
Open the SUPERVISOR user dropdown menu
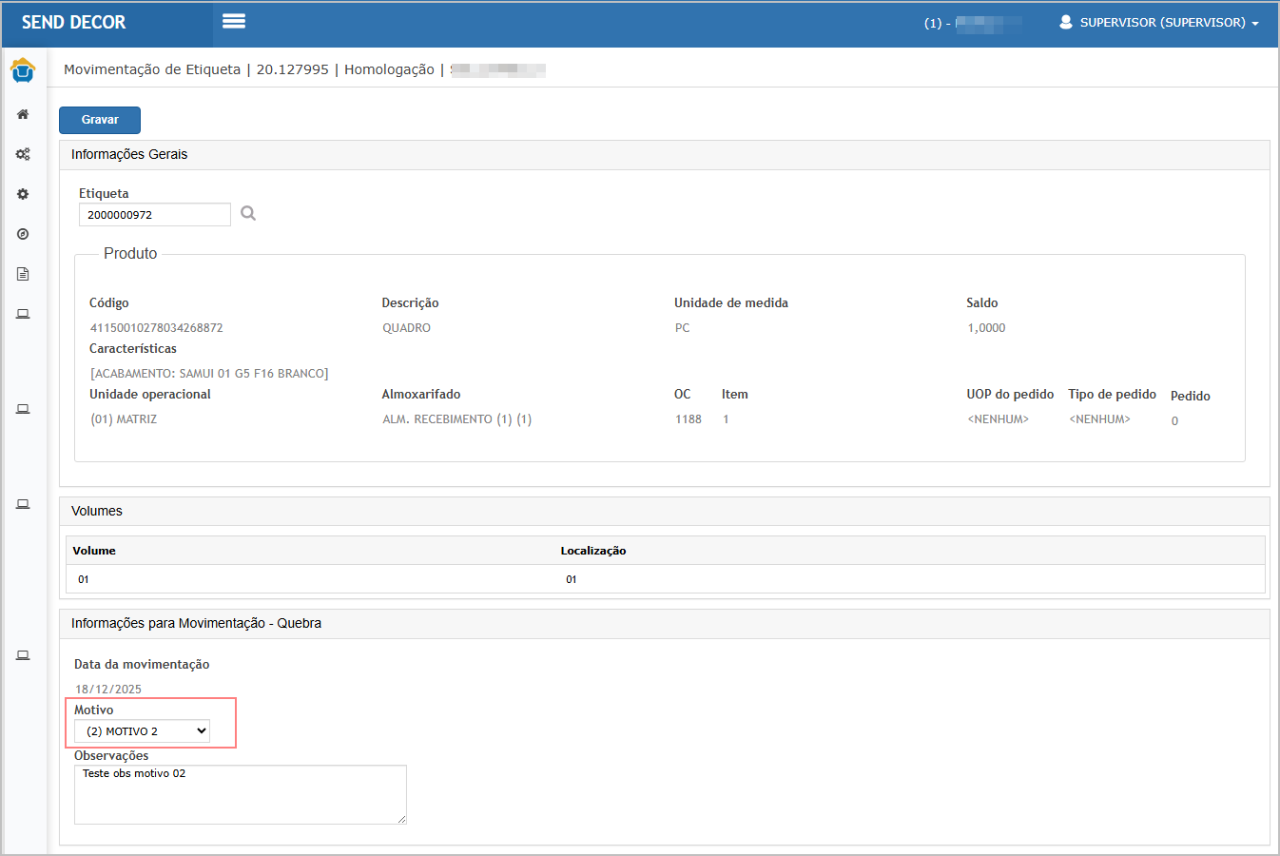[1159, 22]
